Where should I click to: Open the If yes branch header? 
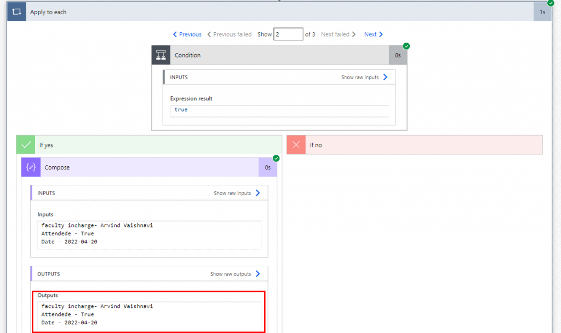tap(149, 144)
